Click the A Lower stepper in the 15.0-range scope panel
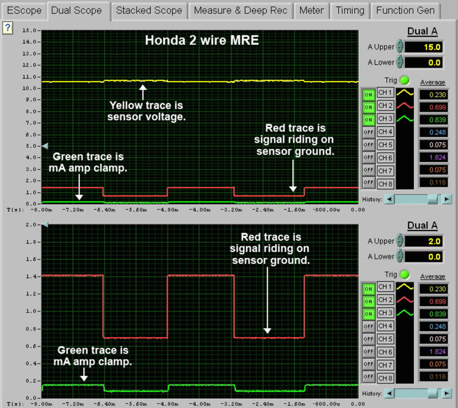The height and width of the screenshot is (408, 458). click(399, 62)
